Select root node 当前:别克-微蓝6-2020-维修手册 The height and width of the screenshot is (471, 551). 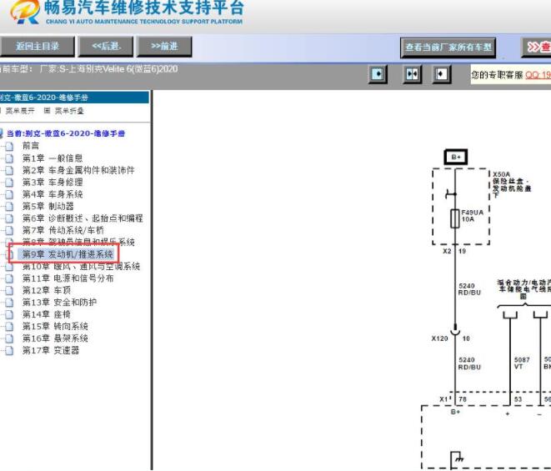point(66,133)
